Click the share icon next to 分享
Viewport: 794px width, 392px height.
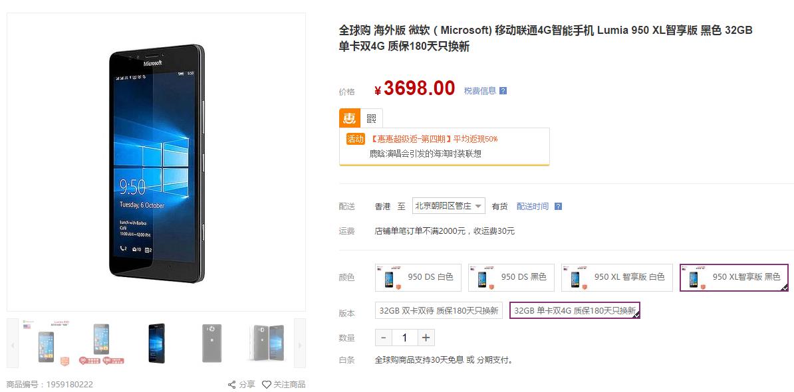click(x=231, y=384)
